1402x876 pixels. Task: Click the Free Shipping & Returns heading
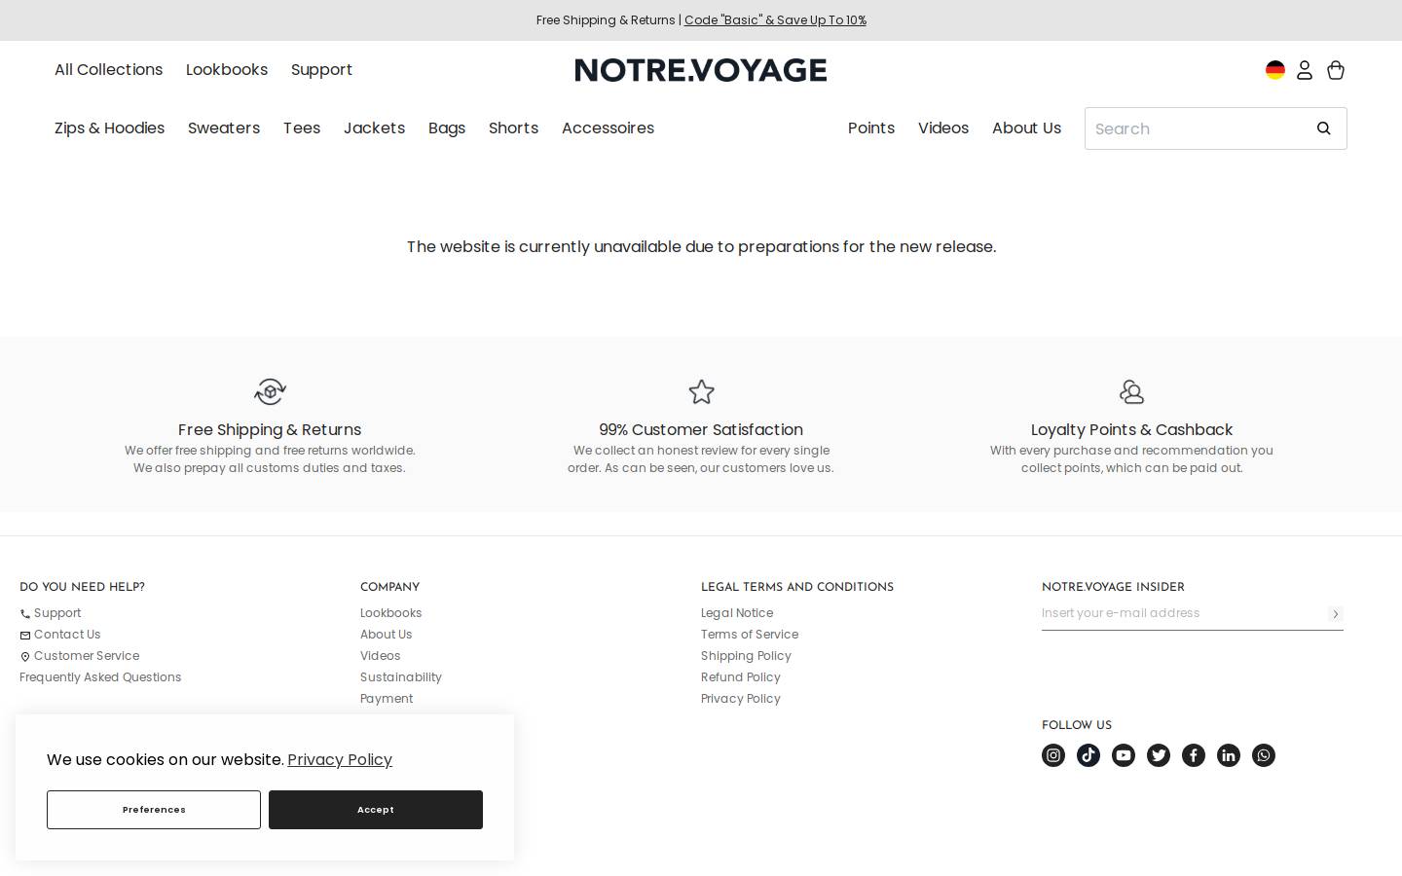pyautogui.click(x=270, y=430)
